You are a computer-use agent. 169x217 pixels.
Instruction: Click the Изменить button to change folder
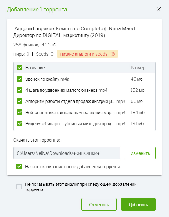(x=140, y=153)
